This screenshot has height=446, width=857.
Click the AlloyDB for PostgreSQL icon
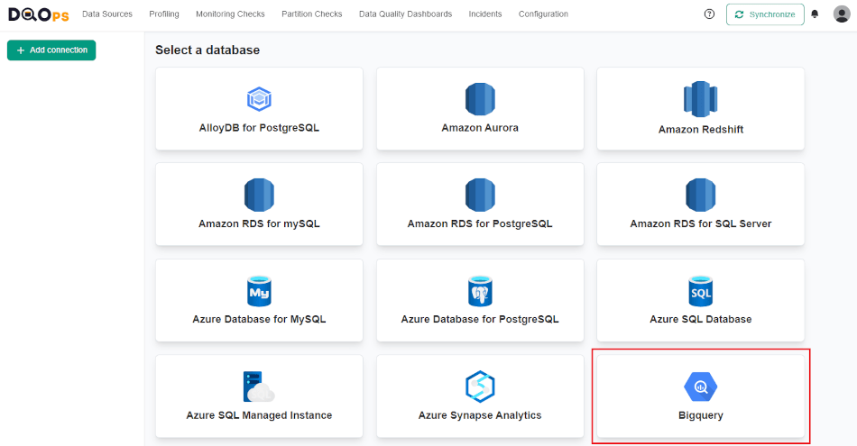tap(259, 99)
